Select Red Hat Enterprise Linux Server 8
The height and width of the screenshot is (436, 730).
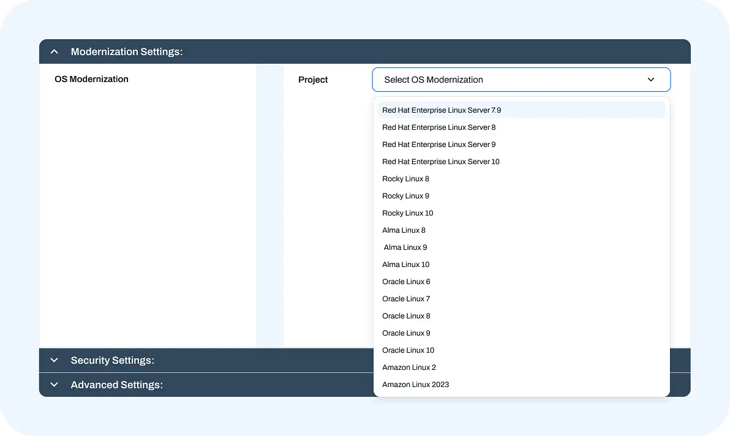click(x=521, y=127)
